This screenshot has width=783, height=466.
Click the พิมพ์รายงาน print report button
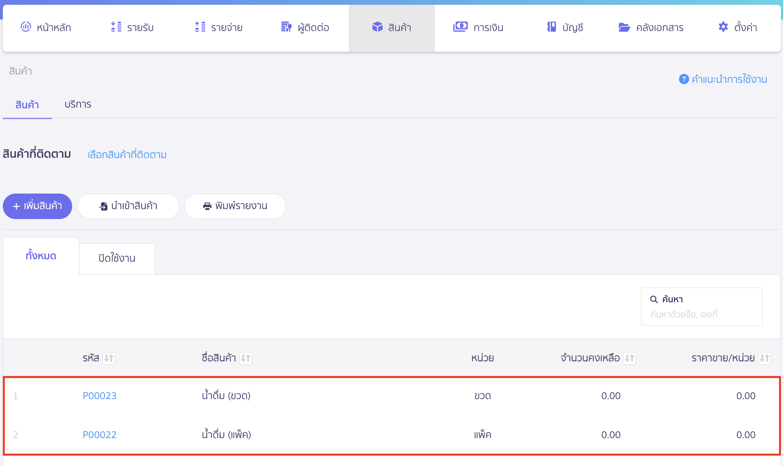point(235,206)
